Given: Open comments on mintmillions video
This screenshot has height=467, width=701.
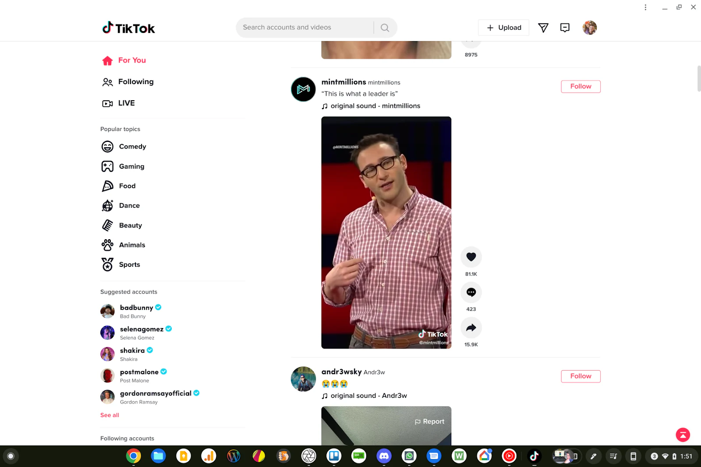Looking at the screenshot, I should (471, 292).
